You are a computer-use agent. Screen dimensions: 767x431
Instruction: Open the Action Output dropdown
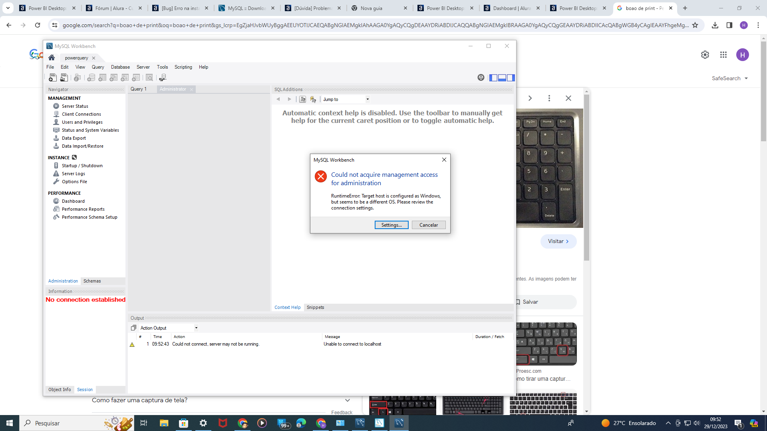(169, 328)
